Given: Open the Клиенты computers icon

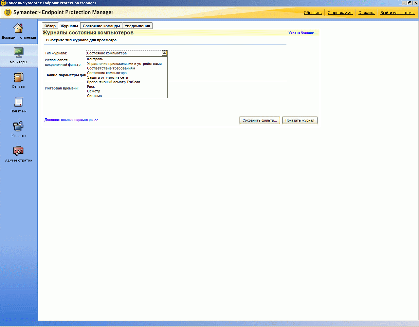Looking at the screenshot, I should (18, 126).
